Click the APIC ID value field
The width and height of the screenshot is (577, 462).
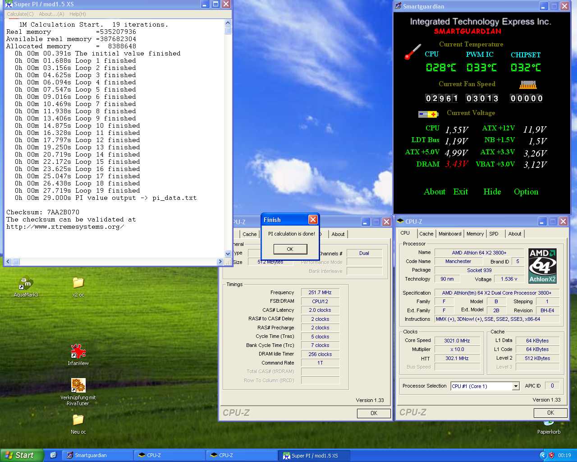pyautogui.click(x=552, y=386)
